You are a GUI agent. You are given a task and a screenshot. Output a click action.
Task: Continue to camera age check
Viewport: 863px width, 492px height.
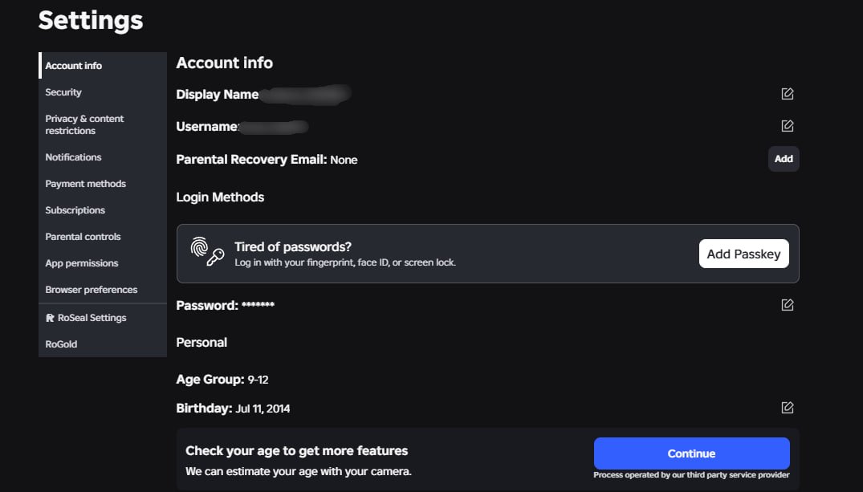point(691,453)
